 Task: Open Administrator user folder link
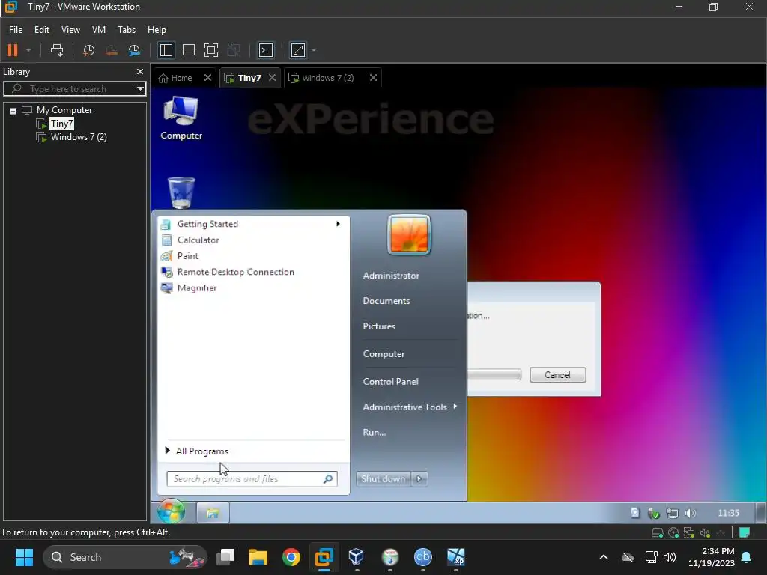pos(391,276)
